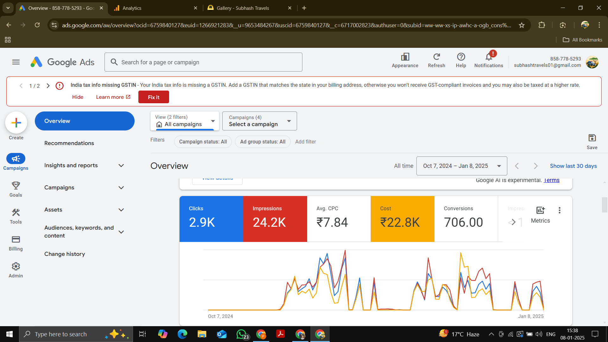
Task: Open the Learn more link
Action: (113, 97)
